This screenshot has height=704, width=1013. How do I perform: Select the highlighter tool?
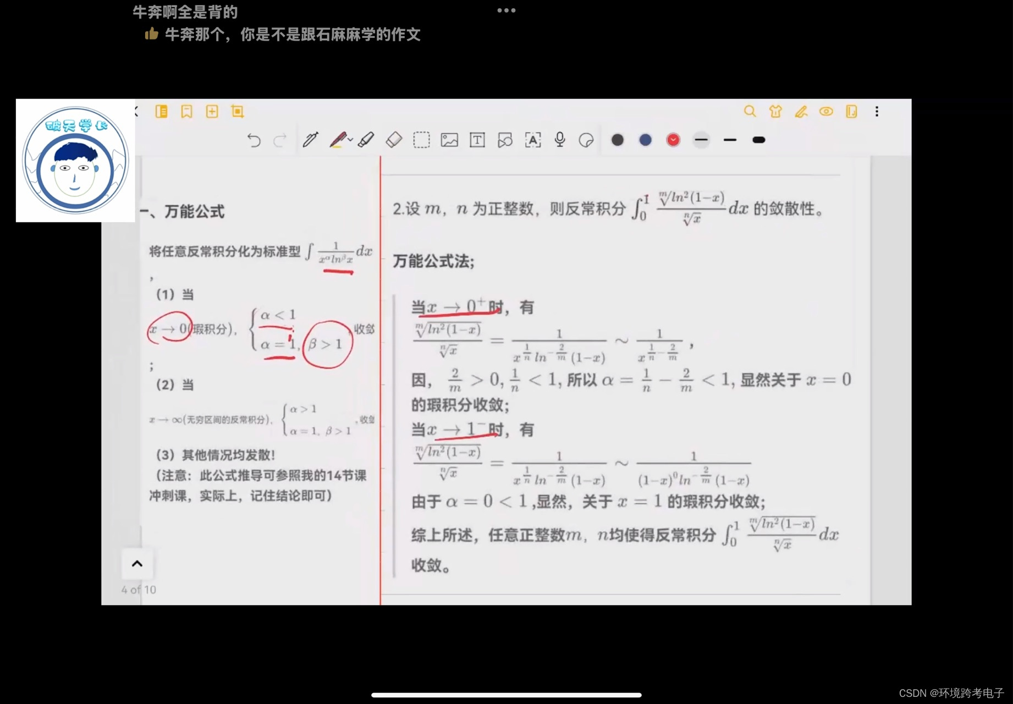tap(366, 140)
